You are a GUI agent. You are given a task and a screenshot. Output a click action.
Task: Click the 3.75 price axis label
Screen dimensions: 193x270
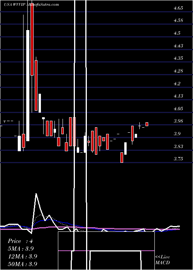click(178, 159)
